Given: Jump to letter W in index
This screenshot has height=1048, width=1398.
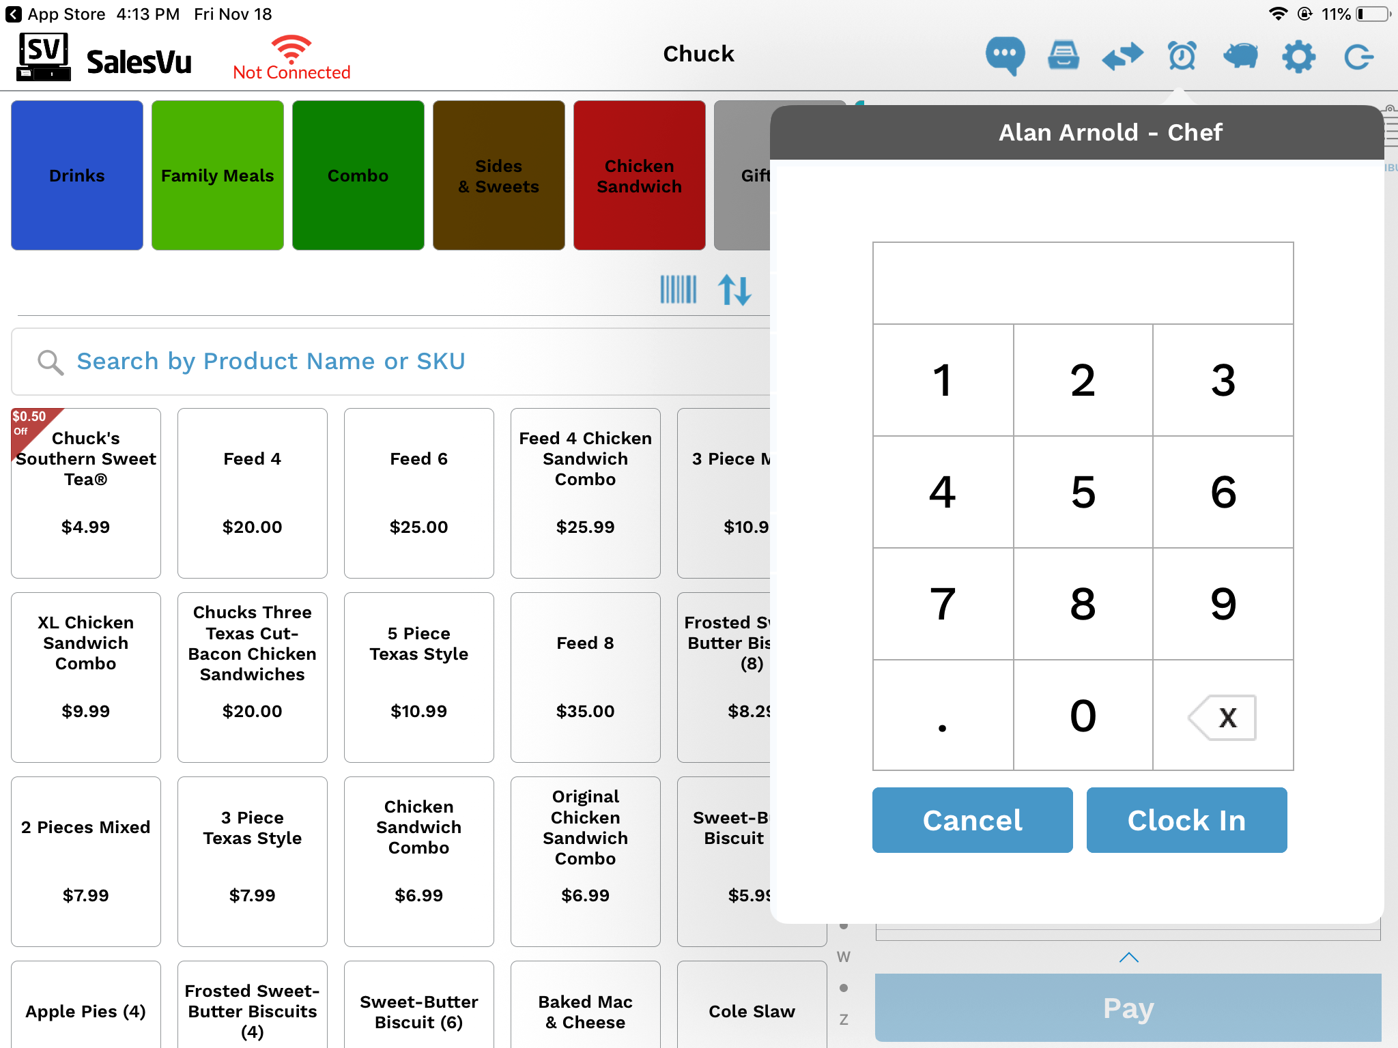Looking at the screenshot, I should [844, 957].
